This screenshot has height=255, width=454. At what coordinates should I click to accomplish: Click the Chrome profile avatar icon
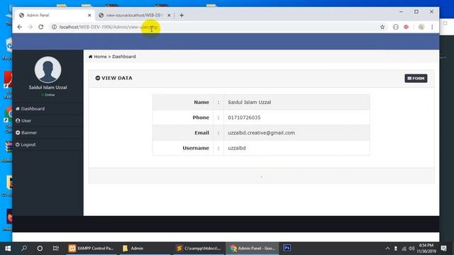coord(421,27)
